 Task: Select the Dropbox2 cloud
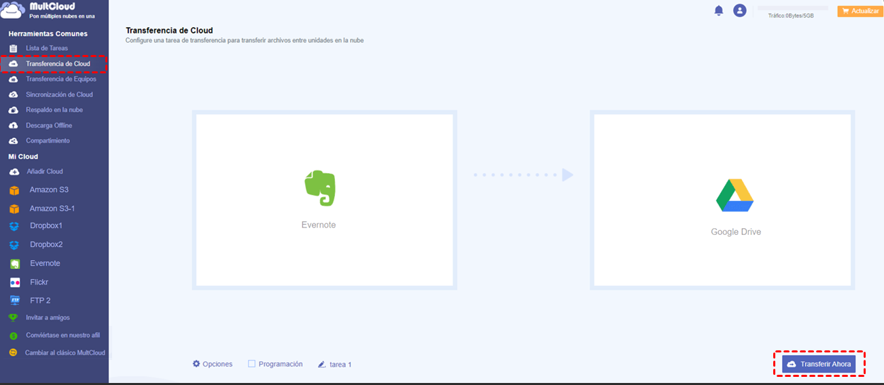46,244
